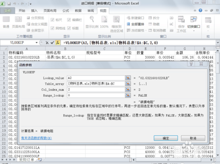This screenshot has height=164, width=220.
Task: Collapse dialog via Lookup_value range selector
Action: pos(128,78)
